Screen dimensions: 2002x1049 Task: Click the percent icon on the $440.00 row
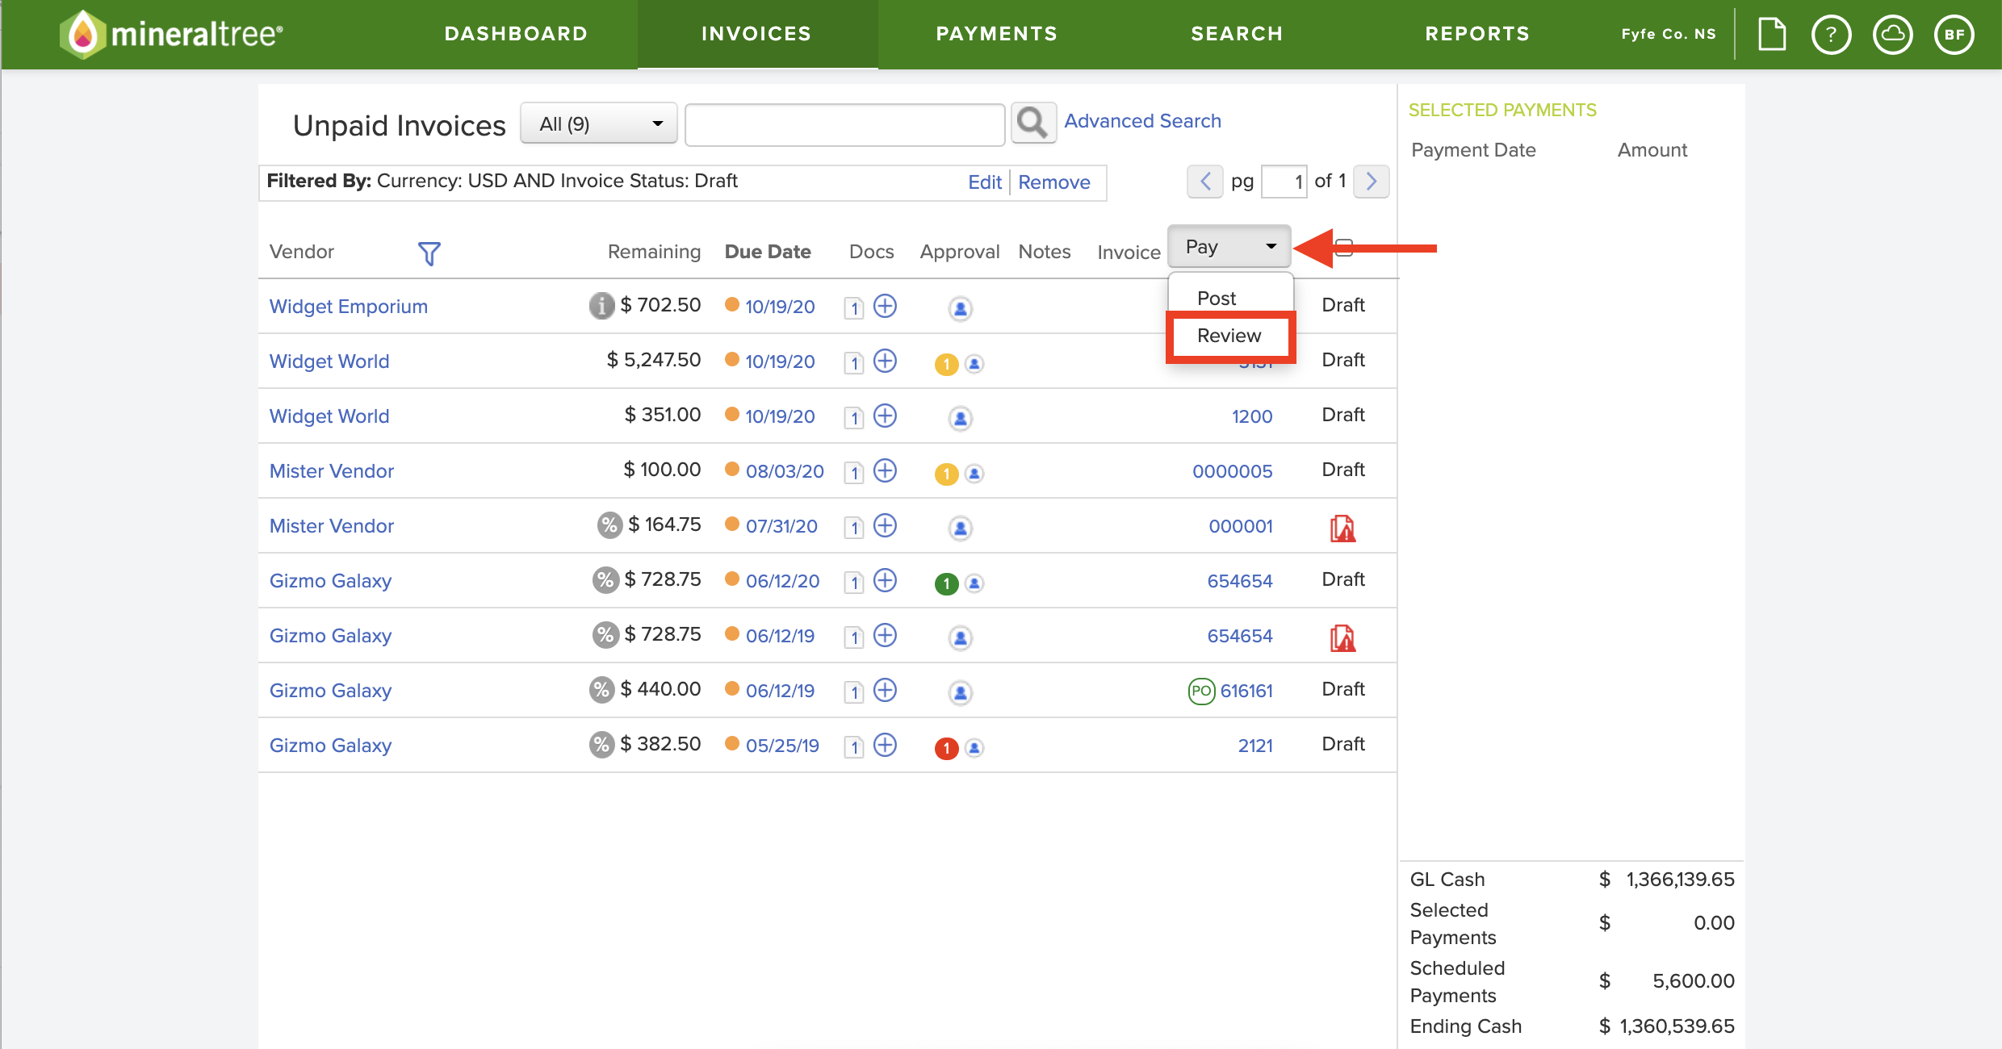601,690
